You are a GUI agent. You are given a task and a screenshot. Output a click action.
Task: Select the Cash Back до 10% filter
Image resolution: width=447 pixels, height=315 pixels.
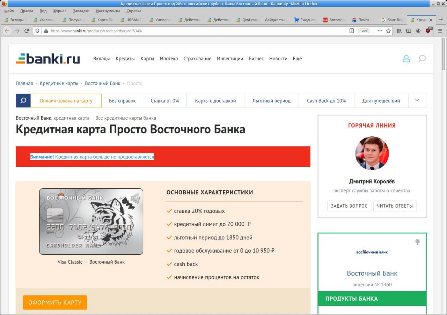pyautogui.click(x=327, y=100)
